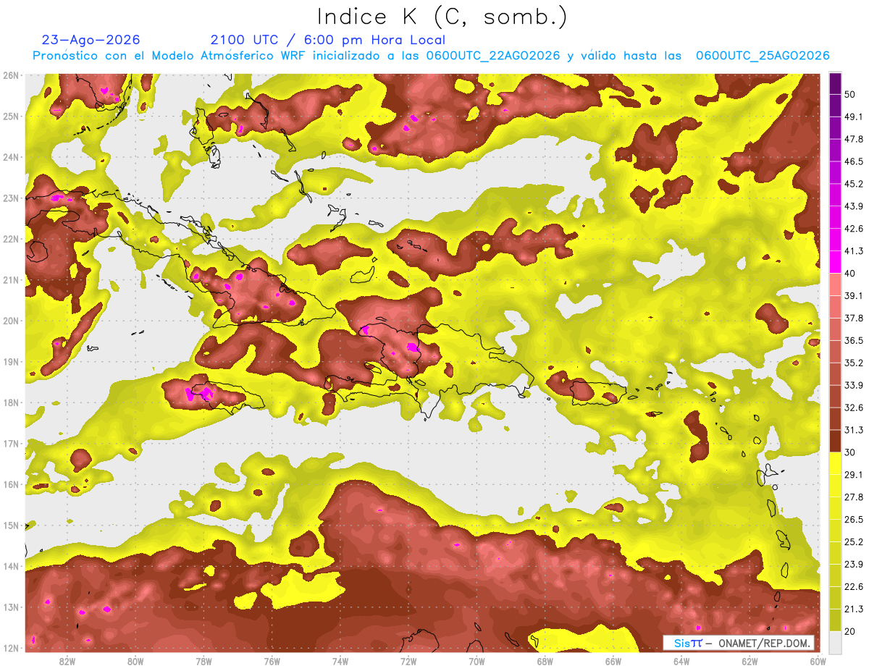Click the legend value '37.8'
The height and width of the screenshot is (671, 869).
tap(854, 318)
